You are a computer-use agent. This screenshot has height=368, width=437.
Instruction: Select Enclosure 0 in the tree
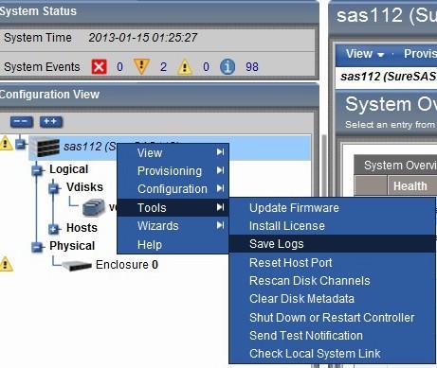click(127, 265)
